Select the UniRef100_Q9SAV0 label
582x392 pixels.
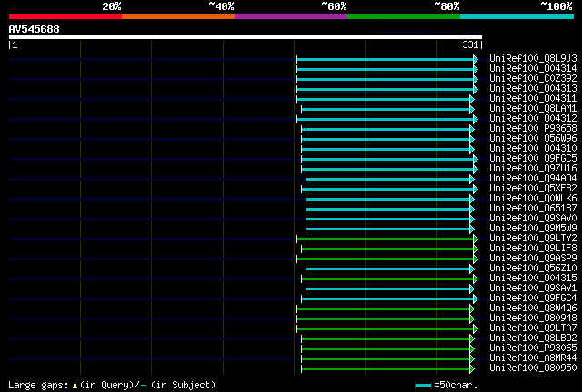click(x=533, y=218)
